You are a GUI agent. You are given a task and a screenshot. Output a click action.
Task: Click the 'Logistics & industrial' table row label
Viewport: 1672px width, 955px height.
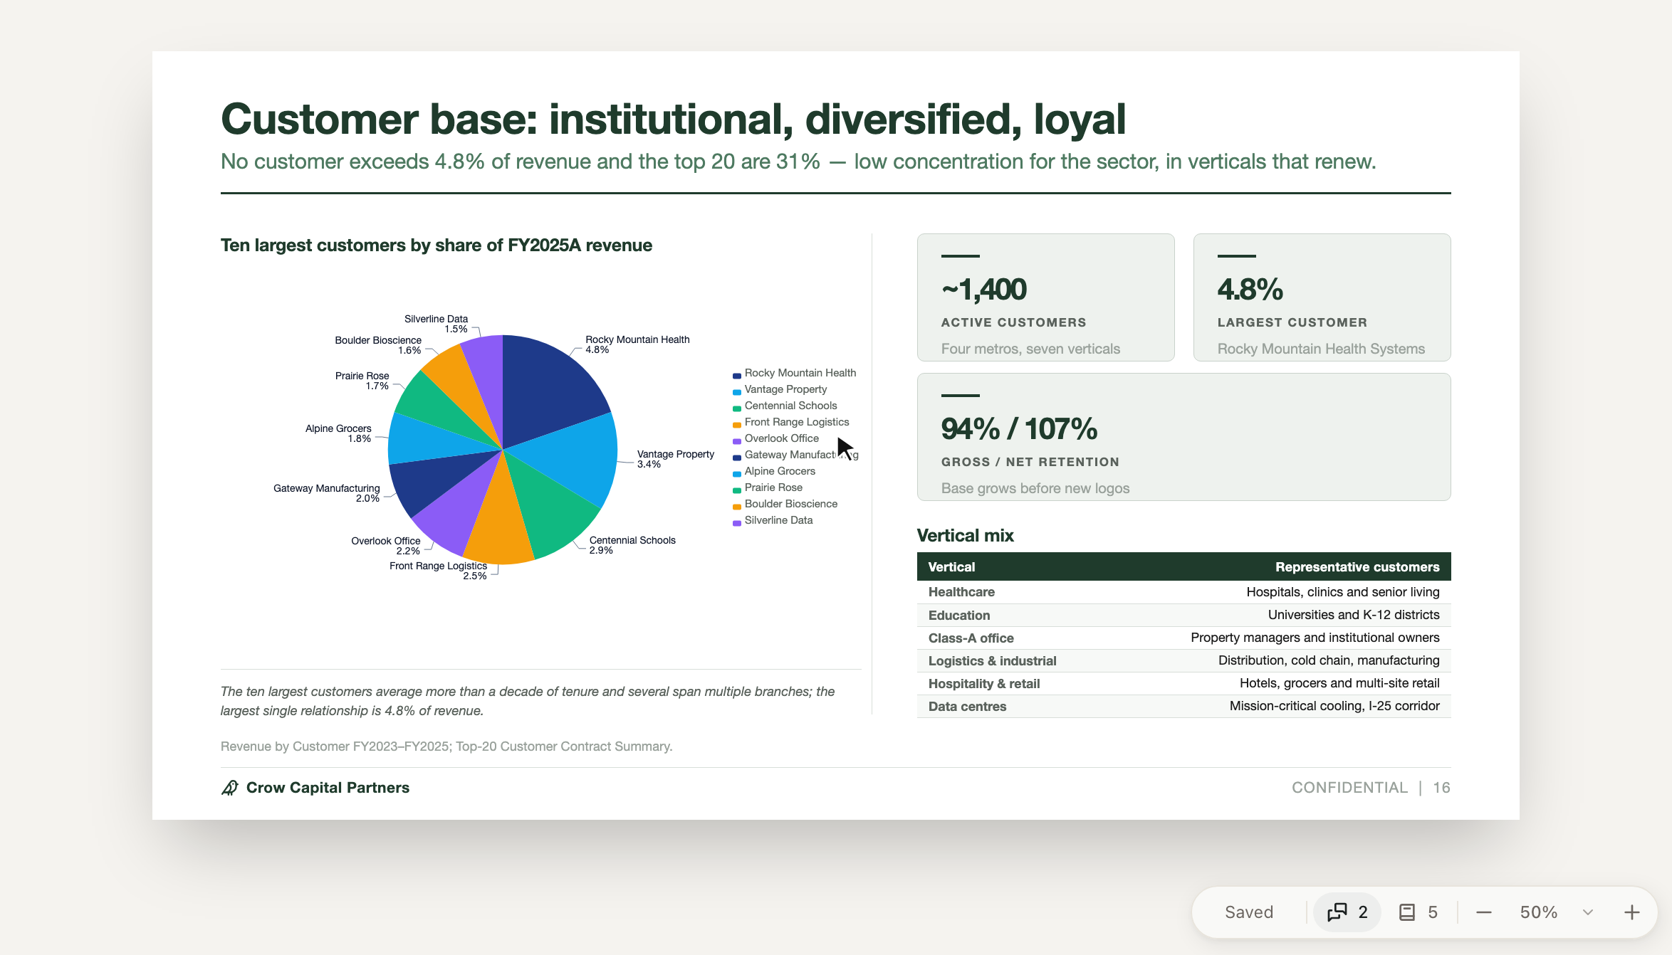pyautogui.click(x=992, y=660)
